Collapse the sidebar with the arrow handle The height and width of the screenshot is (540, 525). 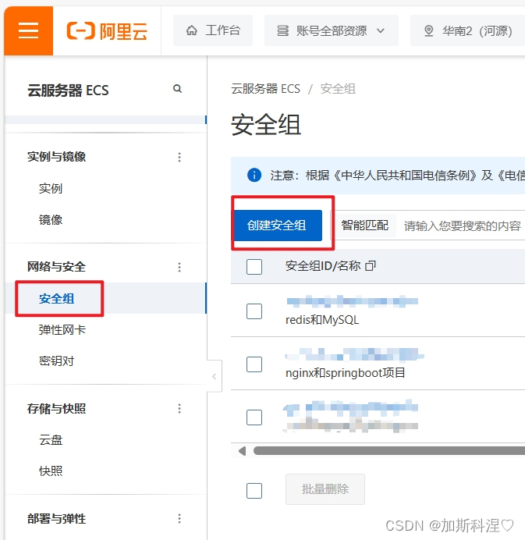point(215,376)
